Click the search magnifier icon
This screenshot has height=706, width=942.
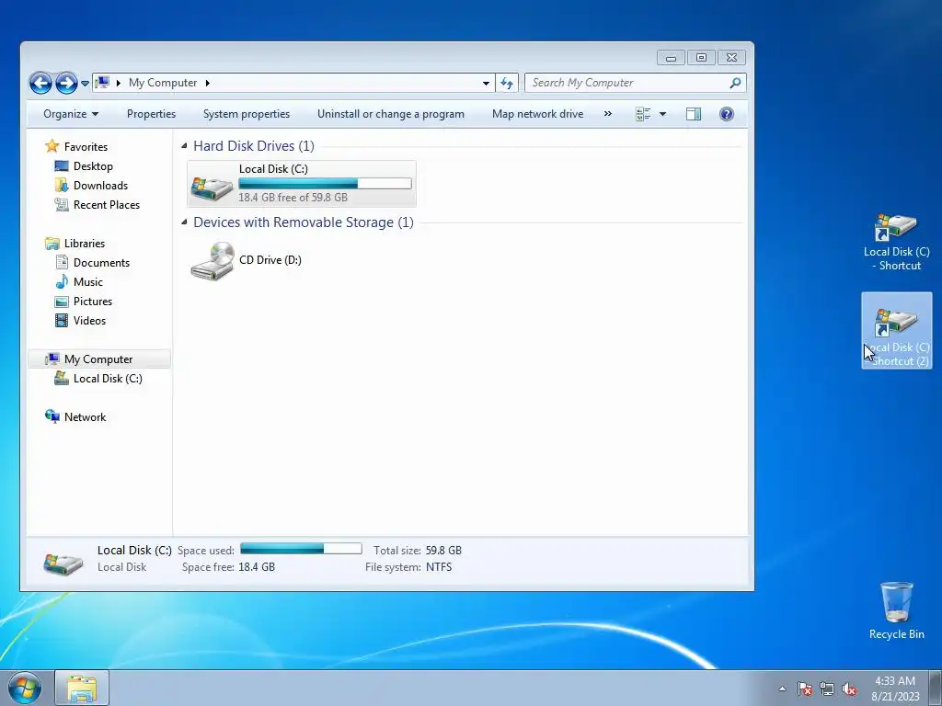click(x=735, y=83)
